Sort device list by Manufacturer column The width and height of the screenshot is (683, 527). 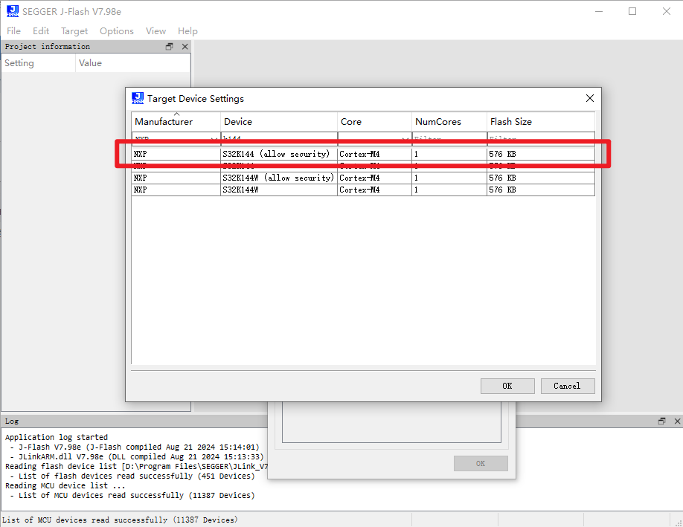coord(176,122)
